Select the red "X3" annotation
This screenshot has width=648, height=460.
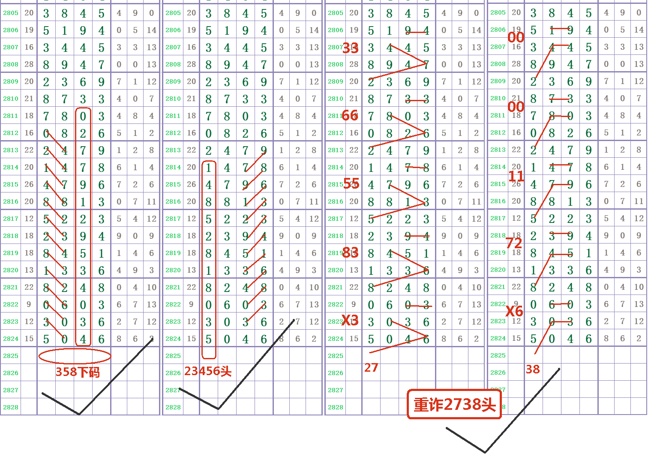click(350, 320)
